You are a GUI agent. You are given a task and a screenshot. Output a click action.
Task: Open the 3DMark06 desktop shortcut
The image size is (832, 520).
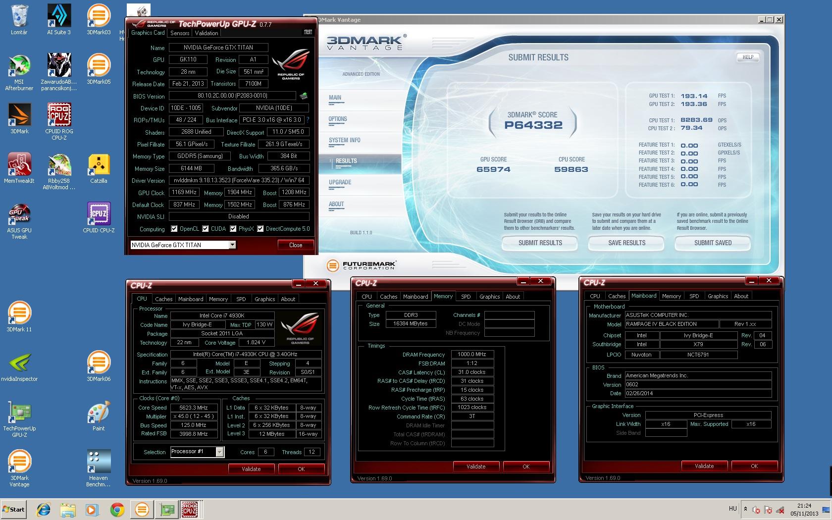[99, 366]
